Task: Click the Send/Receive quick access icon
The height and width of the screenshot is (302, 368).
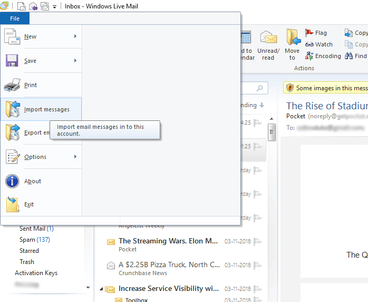Action: click(45, 6)
